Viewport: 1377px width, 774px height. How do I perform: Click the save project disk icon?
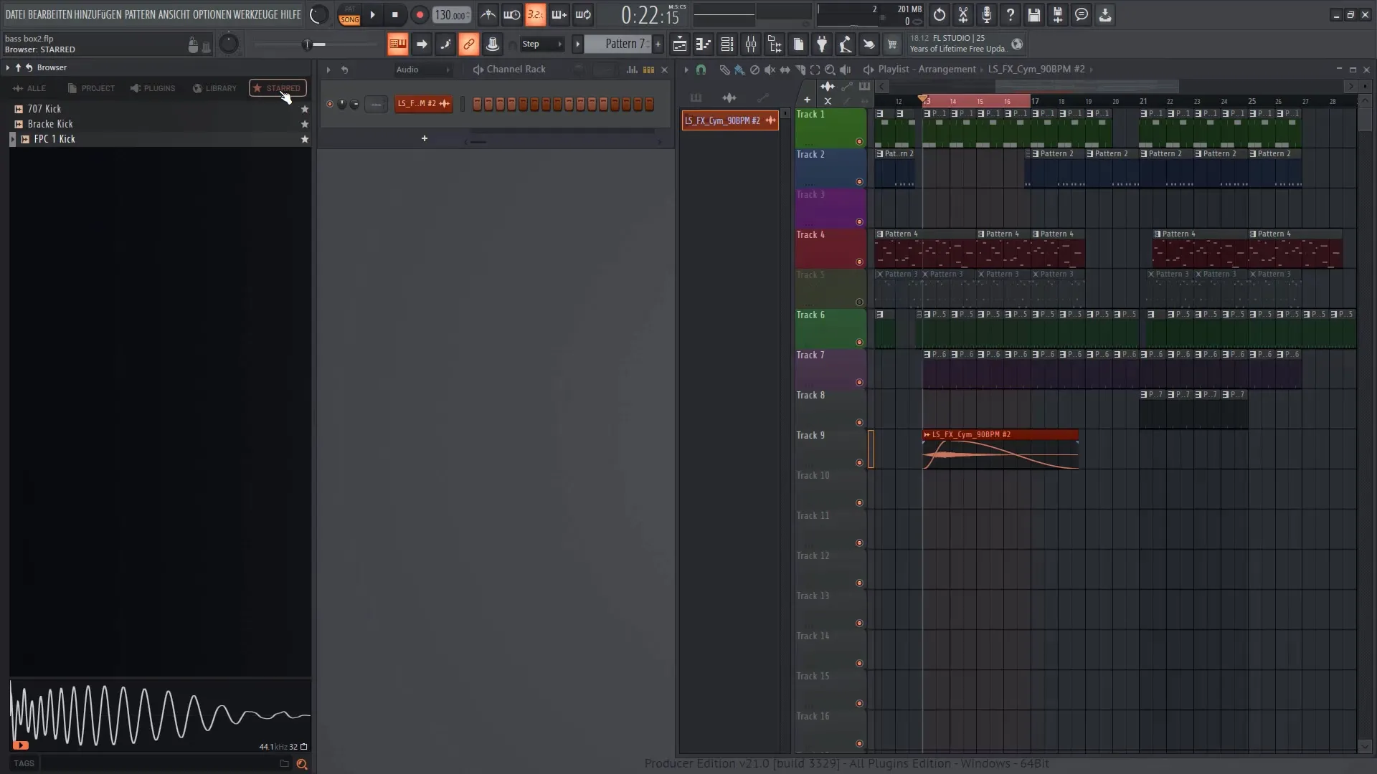(x=1034, y=14)
